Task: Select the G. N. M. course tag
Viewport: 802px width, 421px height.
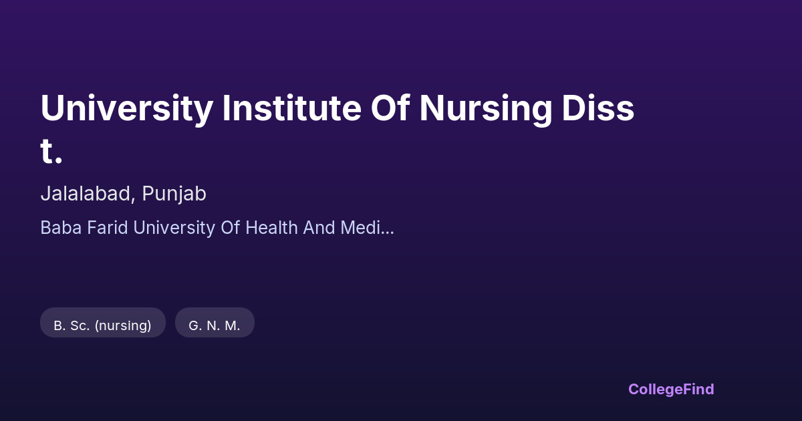Action: tap(214, 325)
